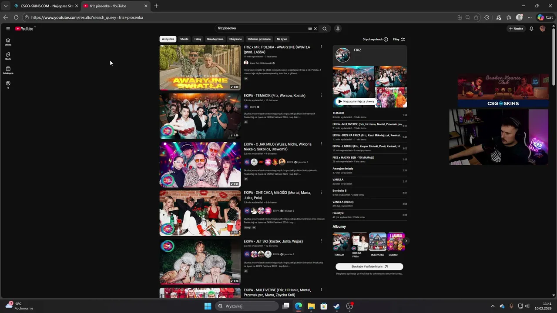The height and width of the screenshot is (313, 557).
Task: Open the Windows Start menu
Action: click(208, 306)
